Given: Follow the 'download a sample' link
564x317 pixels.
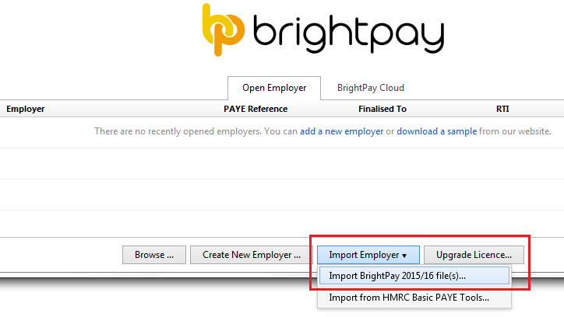Looking at the screenshot, I should 437,131.
